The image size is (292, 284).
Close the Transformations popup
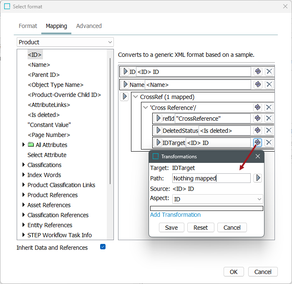click(x=257, y=156)
